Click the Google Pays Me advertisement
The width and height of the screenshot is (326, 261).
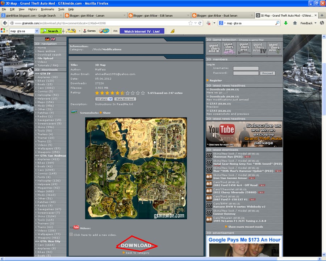[x=244, y=246]
